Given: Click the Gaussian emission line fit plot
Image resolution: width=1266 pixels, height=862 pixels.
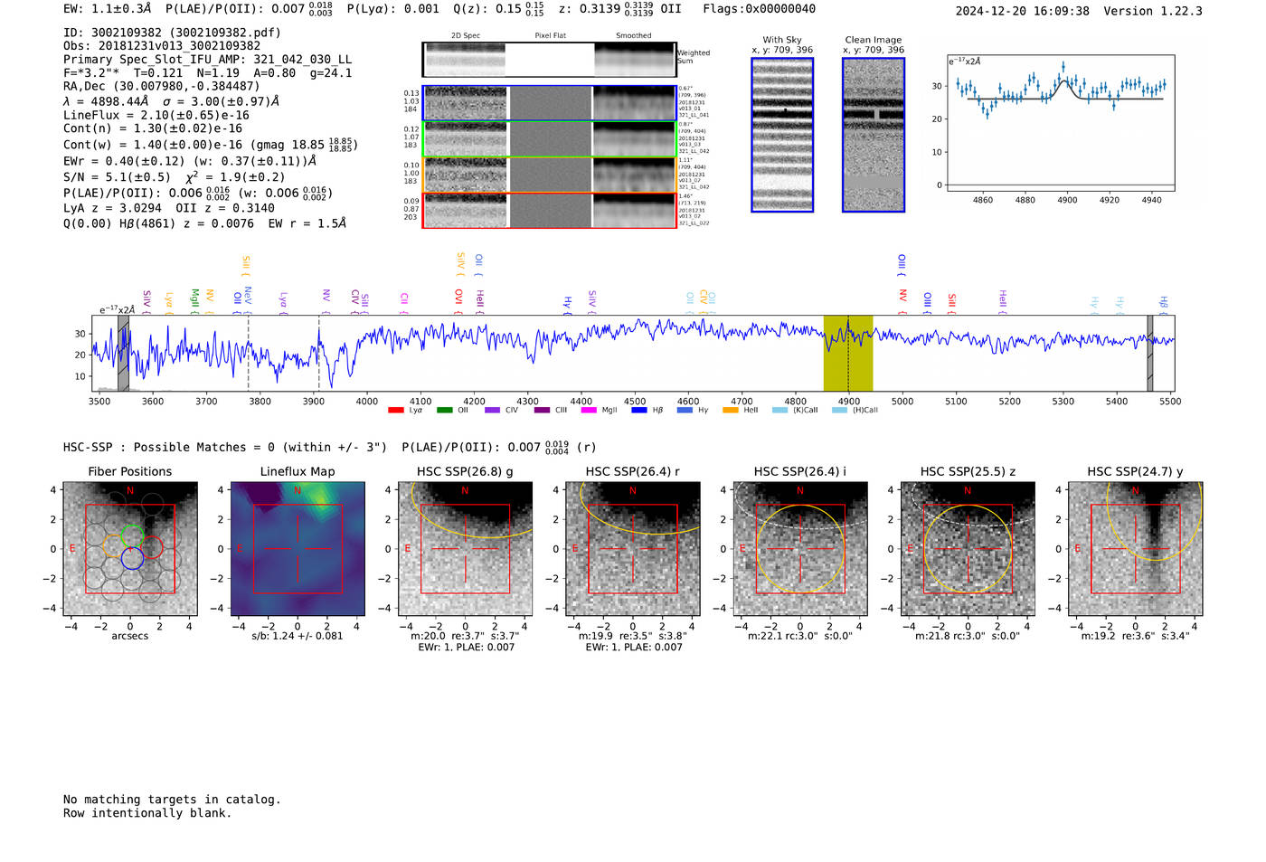Looking at the screenshot, I should click(1061, 123).
